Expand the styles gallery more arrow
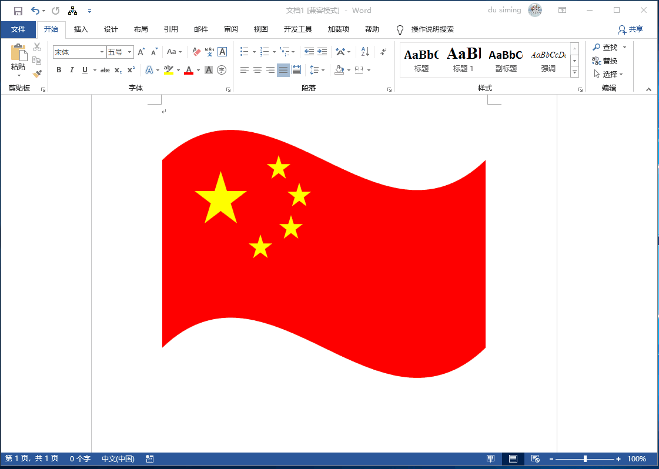 pos(574,72)
